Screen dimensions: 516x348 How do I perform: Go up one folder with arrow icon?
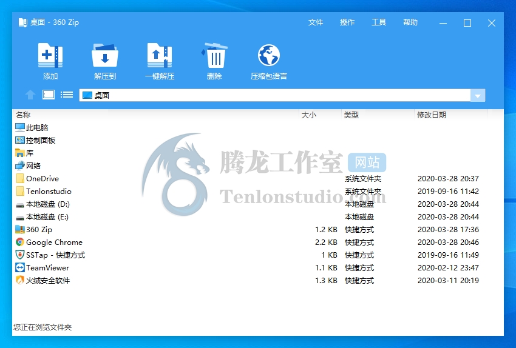click(x=30, y=95)
